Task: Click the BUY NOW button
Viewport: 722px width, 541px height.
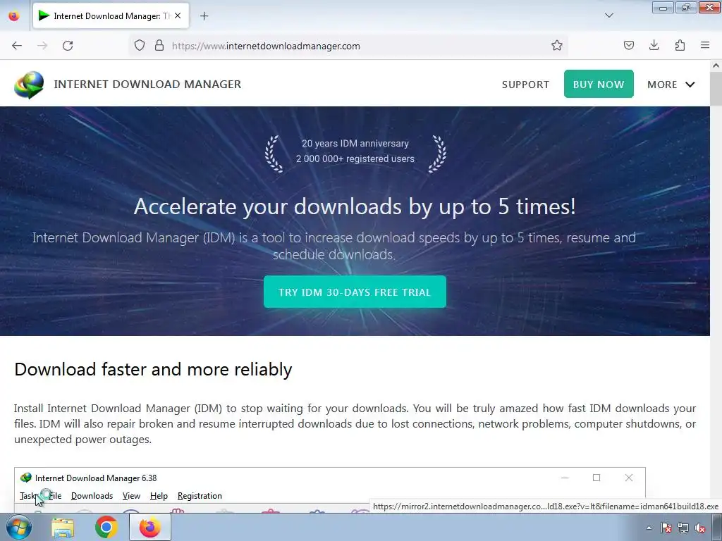Action: click(599, 84)
